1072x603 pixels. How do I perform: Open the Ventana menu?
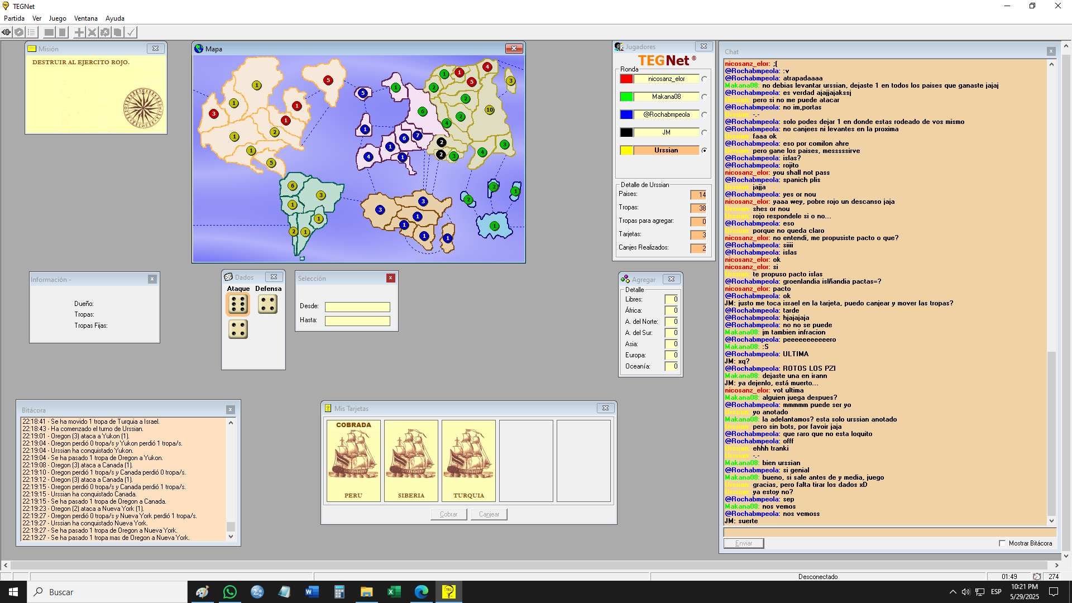(x=86, y=18)
